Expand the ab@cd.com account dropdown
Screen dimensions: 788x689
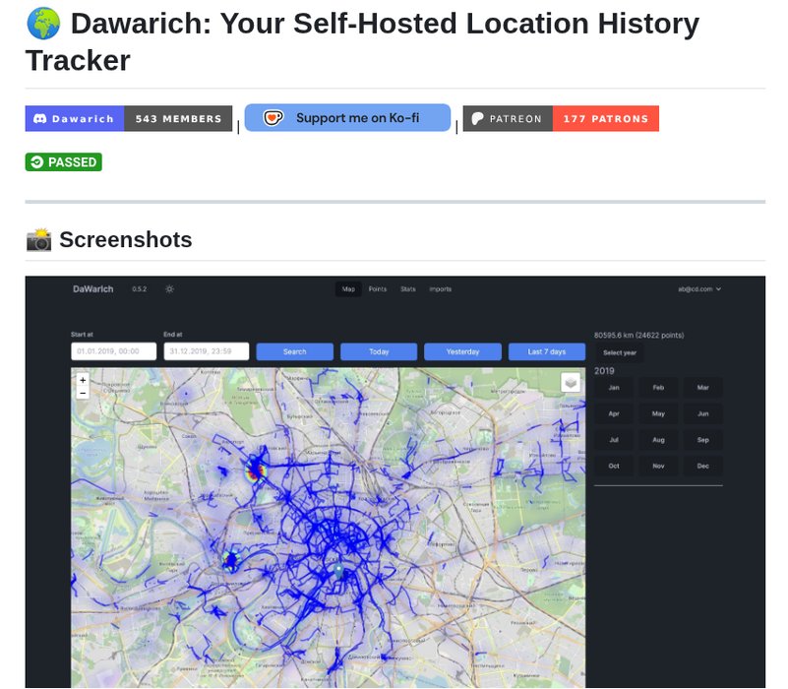click(699, 289)
